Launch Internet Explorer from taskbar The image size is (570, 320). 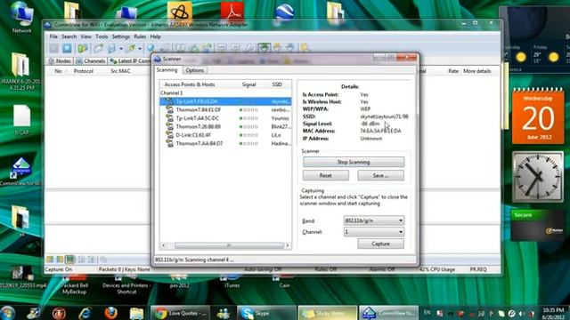point(85,313)
